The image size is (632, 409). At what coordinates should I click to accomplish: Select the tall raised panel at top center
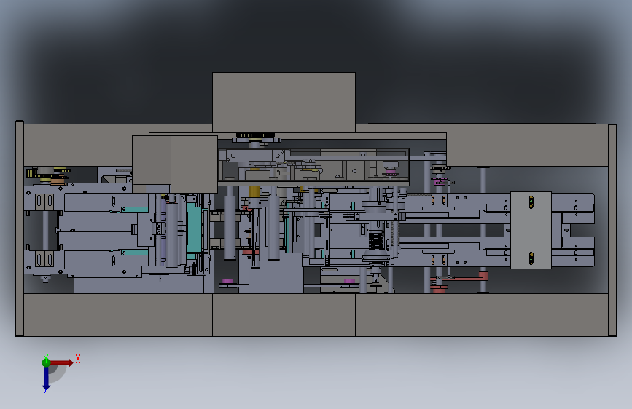[284, 102]
